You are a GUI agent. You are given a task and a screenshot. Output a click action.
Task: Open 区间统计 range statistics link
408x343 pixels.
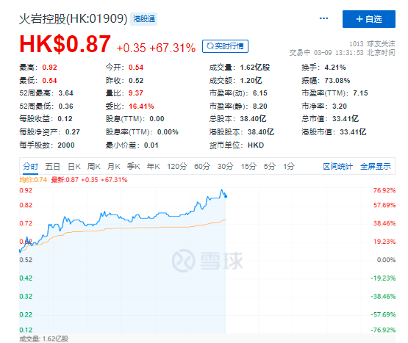tap(337, 167)
